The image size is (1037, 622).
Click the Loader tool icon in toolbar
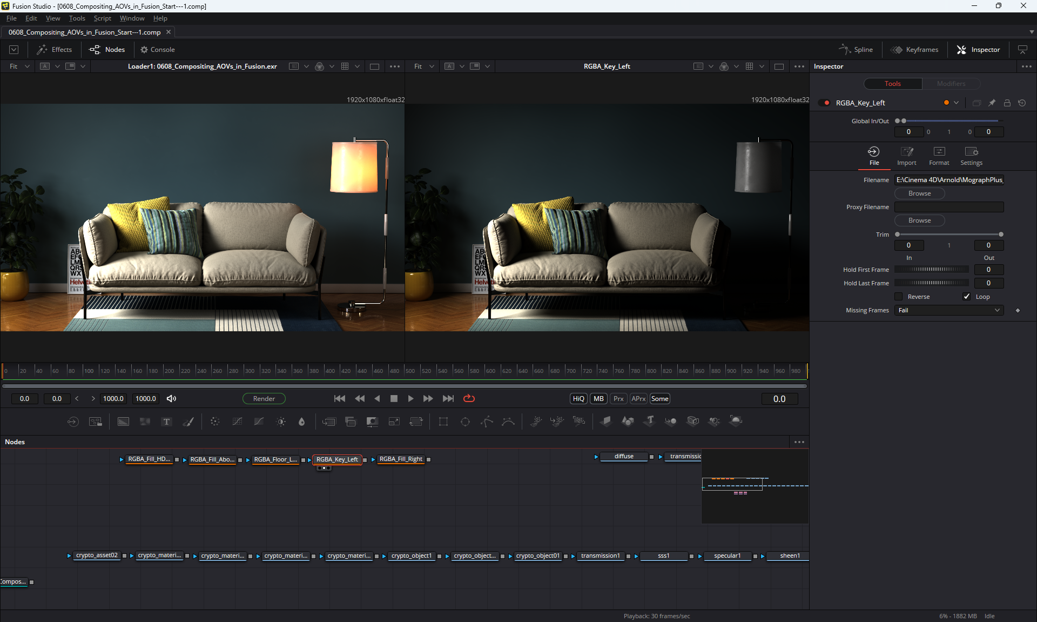[x=73, y=422]
